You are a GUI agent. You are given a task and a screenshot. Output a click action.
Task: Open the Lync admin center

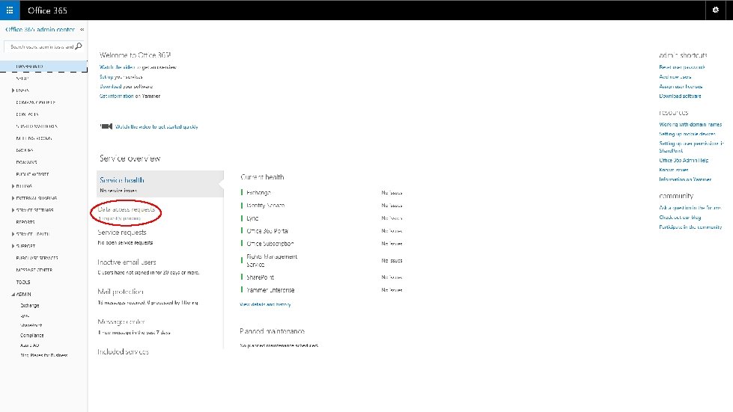point(25,316)
